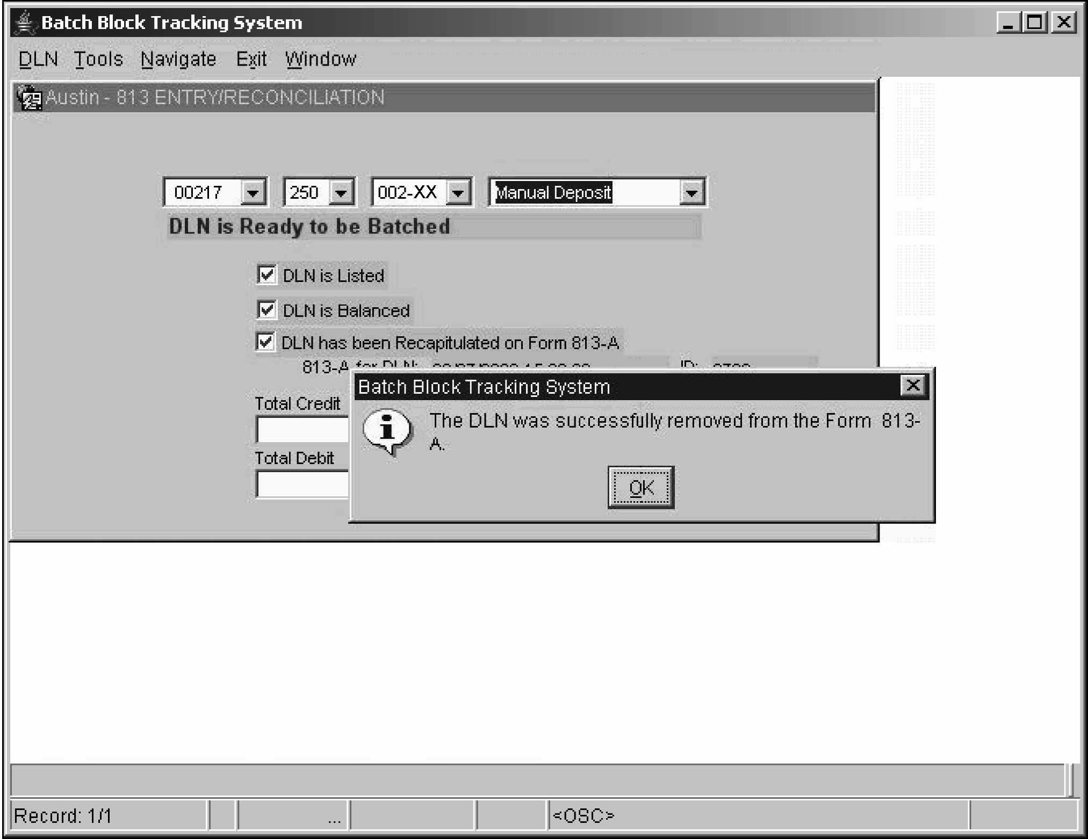Open the 250 dropdown list
Image resolution: width=1088 pixels, height=839 pixels.
click(x=341, y=192)
